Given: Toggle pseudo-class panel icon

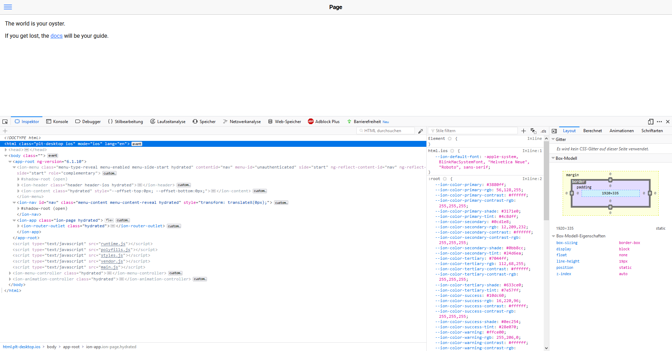Looking at the screenshot, I should [x=534, y=131].
